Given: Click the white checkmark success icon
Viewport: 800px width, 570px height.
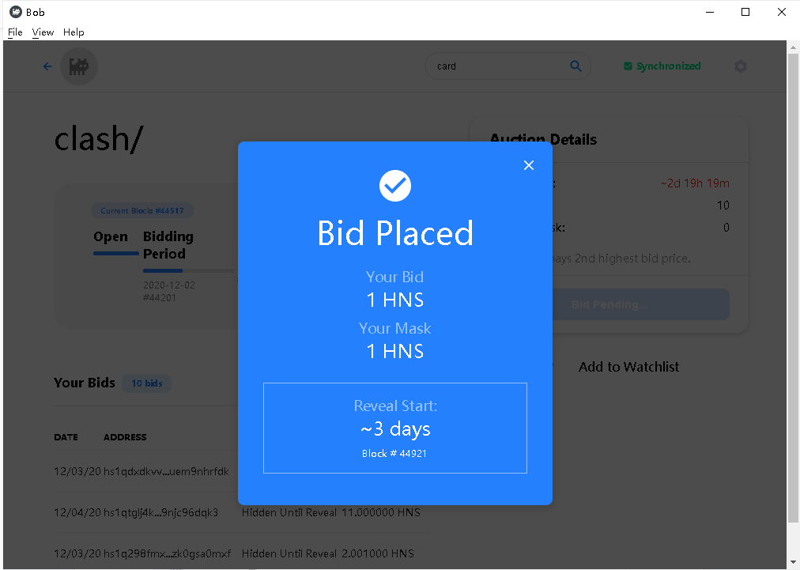Looking at the screenshot, I should coord(395,186).
